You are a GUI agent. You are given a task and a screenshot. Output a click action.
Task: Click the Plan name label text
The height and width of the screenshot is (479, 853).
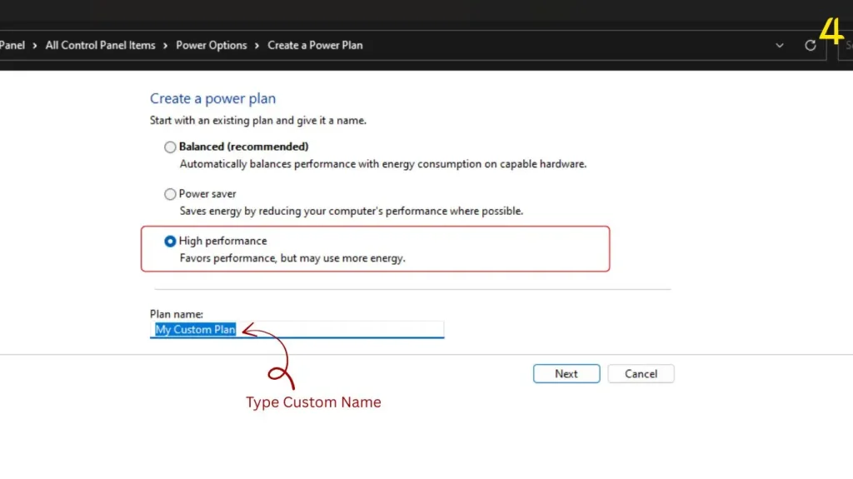click(177, 314)
